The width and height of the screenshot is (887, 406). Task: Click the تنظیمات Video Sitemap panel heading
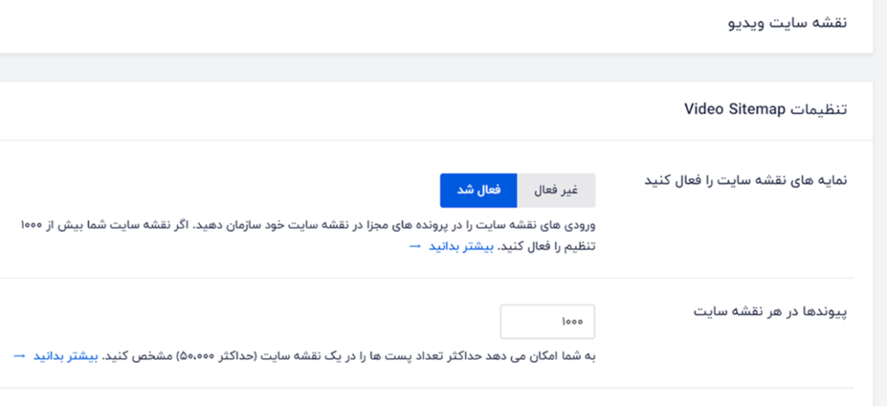click(x=766, y=108)
